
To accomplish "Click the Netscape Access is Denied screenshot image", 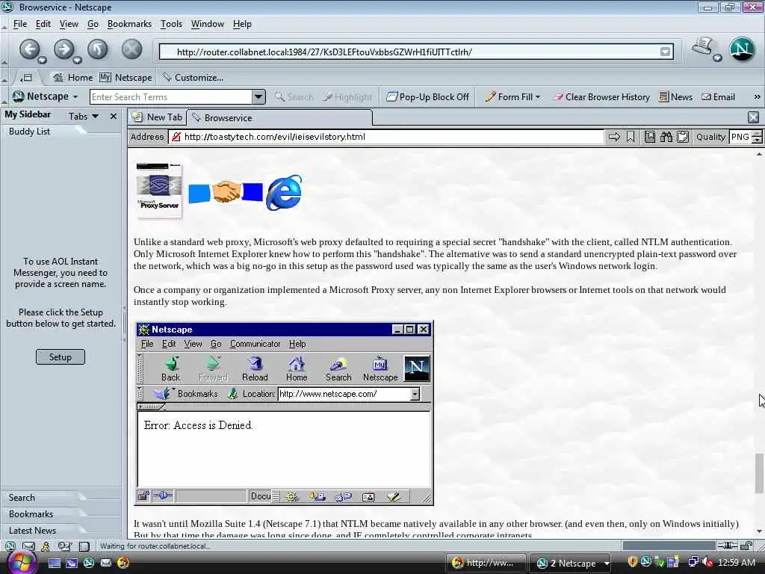I will click(x=285, y=413).
